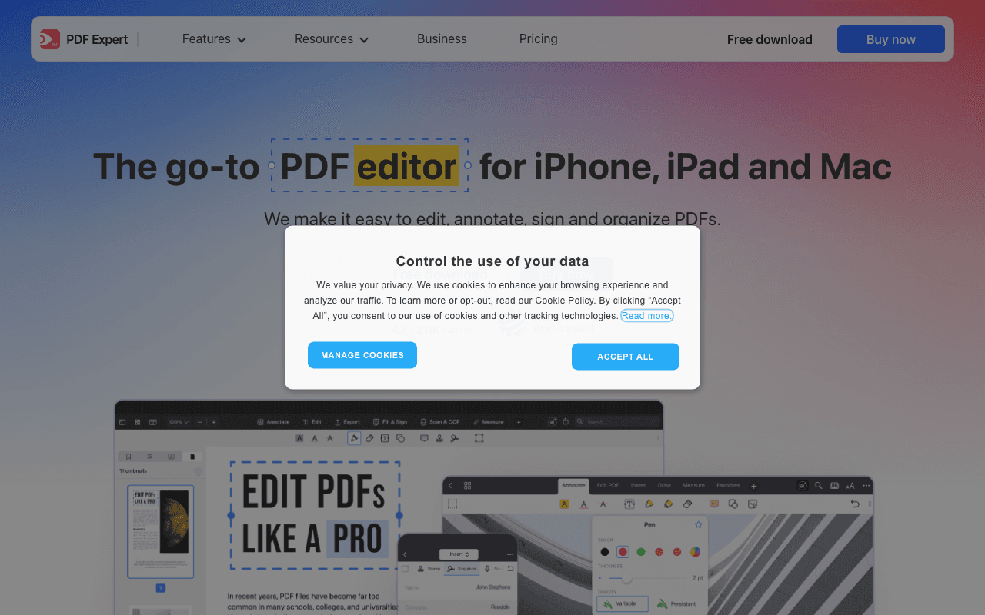Image resolution: width=985 pixels, height=615 pixels.
Task: Open the Pricing page
Action: coord(538,39)
